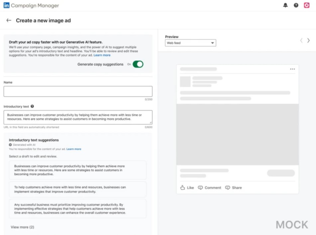Click the Introductory text help icon
The image size is (316, 235).
tap(32, 106)
